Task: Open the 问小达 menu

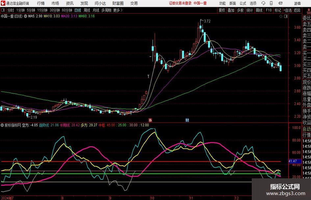Action: pos(100,3)
